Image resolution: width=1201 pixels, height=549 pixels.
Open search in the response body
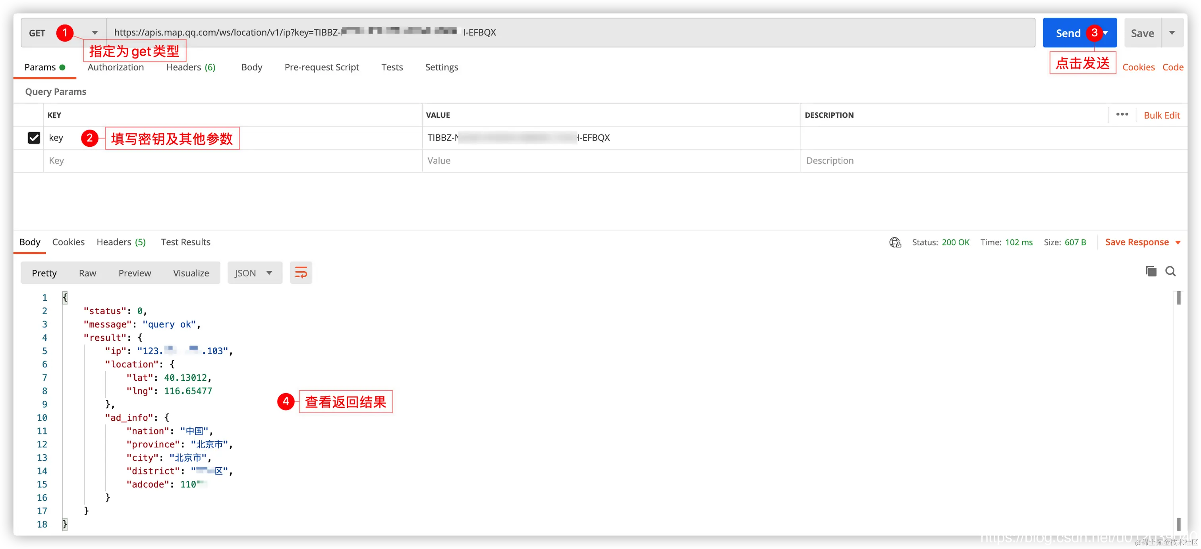pos(1170,271)
